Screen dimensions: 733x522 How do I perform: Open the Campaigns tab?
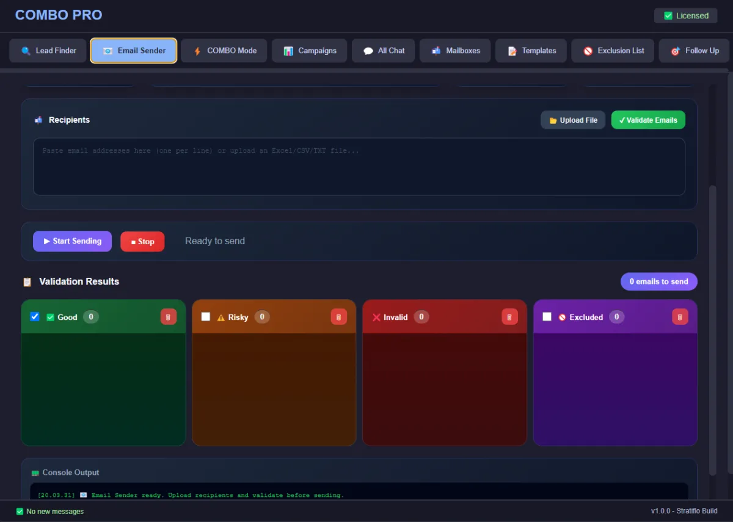309,51
